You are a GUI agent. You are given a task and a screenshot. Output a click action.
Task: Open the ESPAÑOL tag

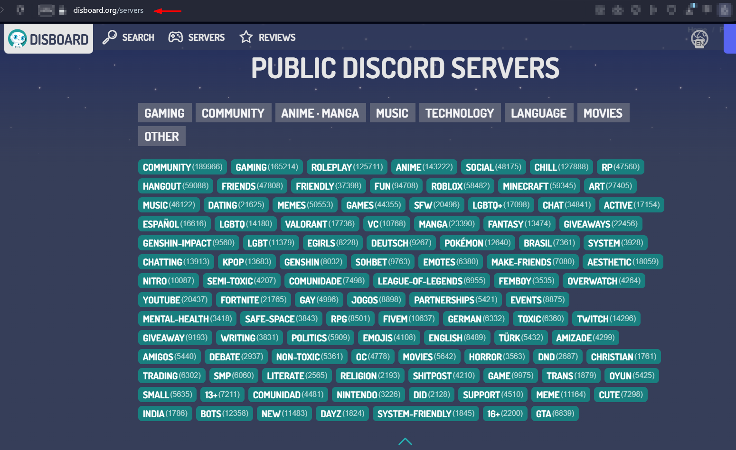(175, 224)
